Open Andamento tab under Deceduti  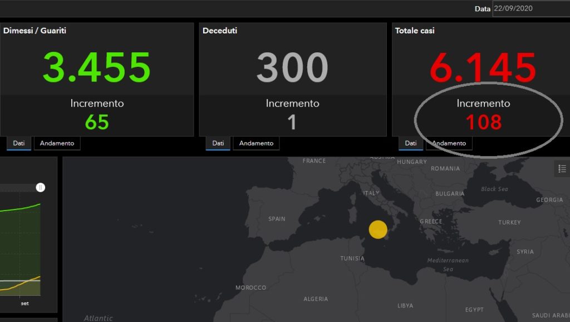[256, 144]
